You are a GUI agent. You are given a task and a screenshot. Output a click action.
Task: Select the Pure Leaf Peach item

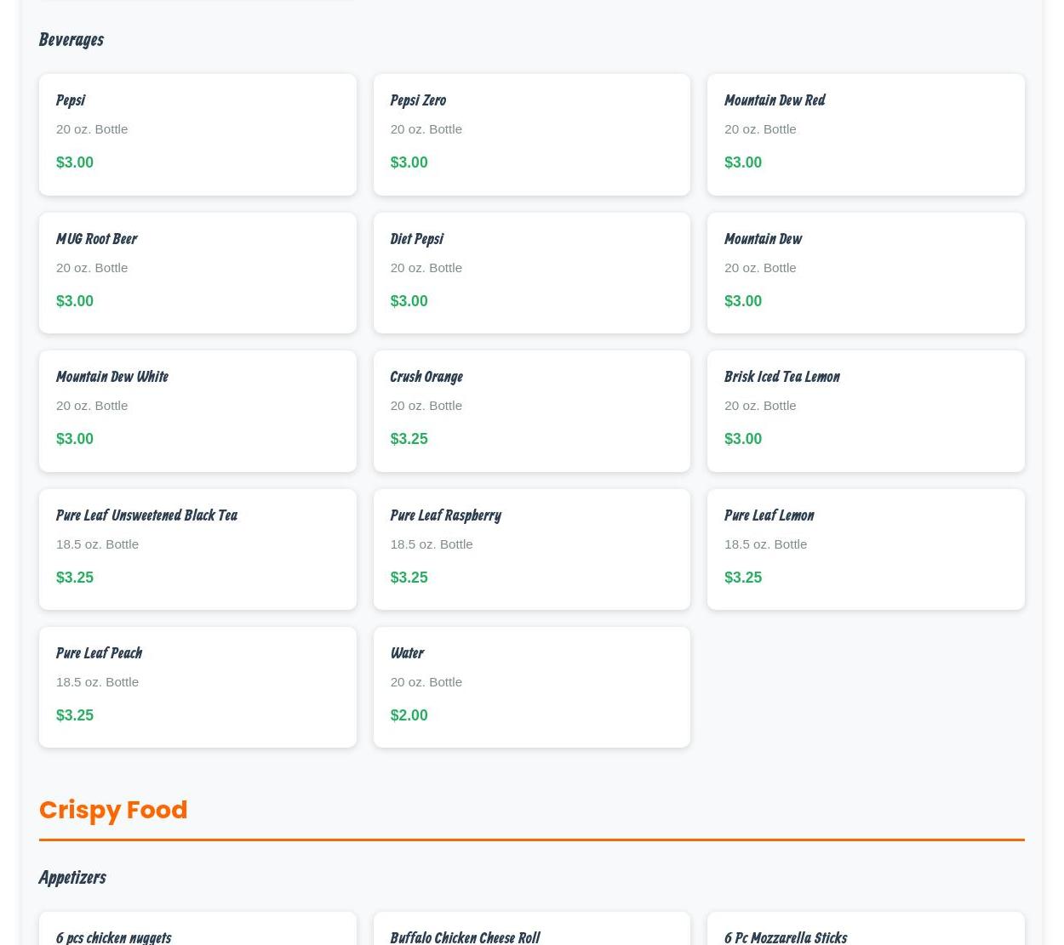197,687
